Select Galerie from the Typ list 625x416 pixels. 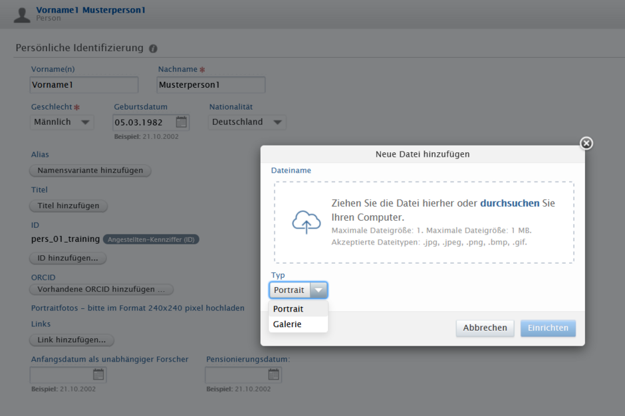point(298,324)
